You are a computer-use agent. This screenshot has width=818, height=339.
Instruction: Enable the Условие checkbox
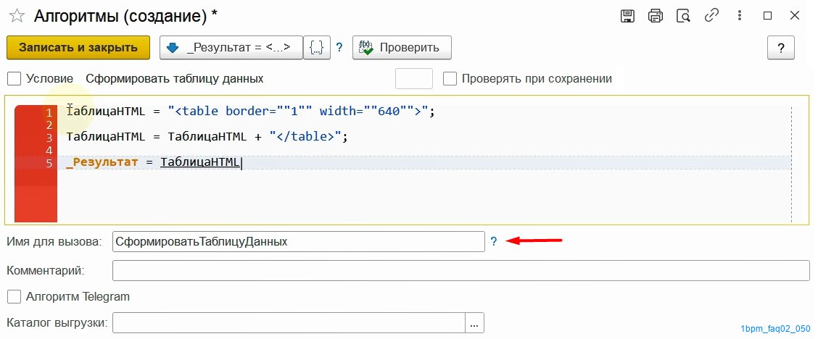[13, 78]
